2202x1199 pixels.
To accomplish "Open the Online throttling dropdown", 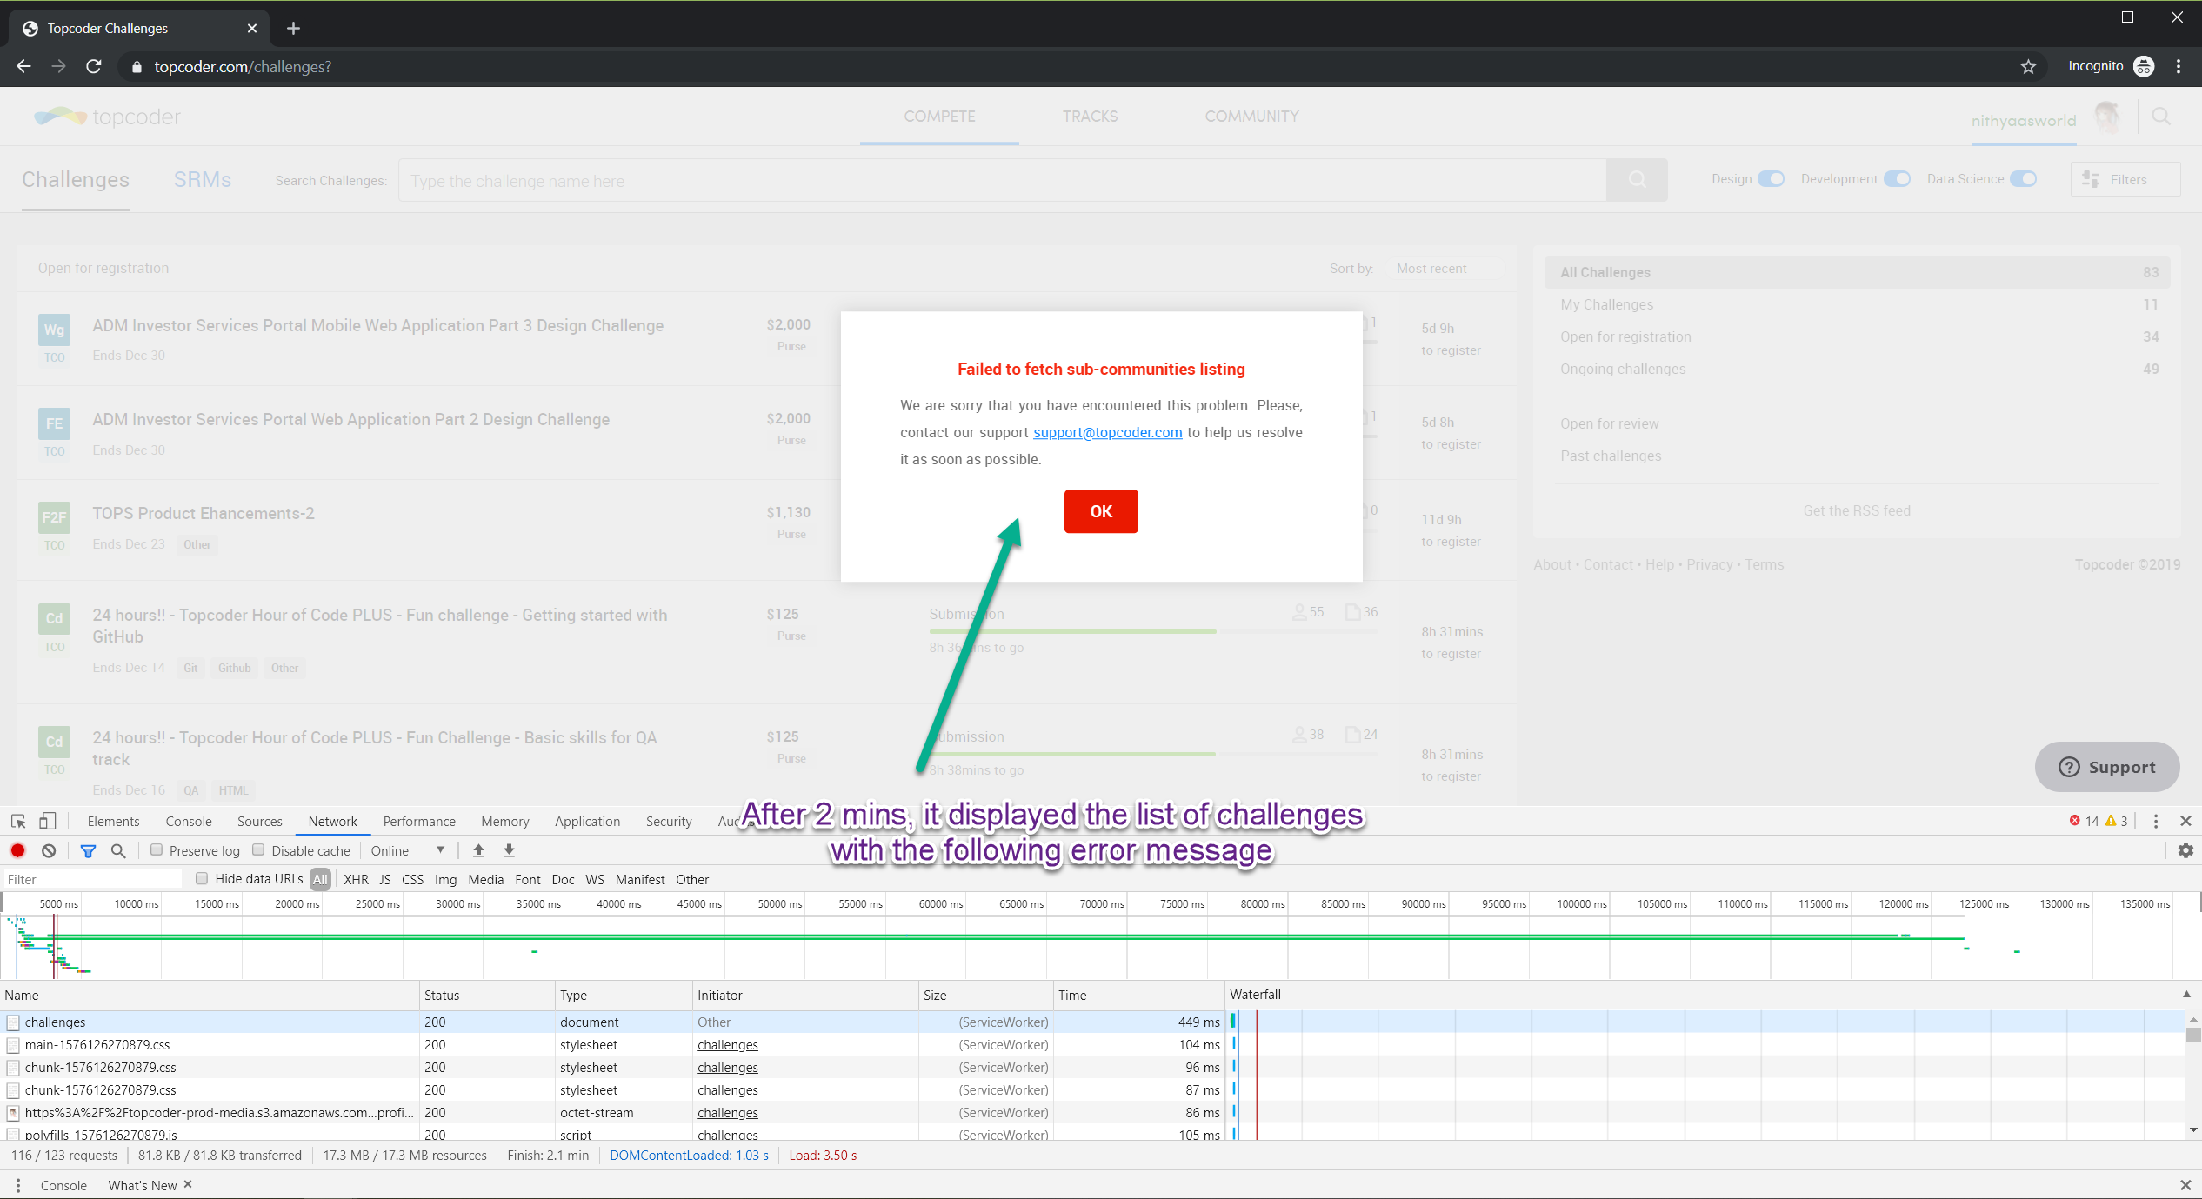I will tap(407, 850).
